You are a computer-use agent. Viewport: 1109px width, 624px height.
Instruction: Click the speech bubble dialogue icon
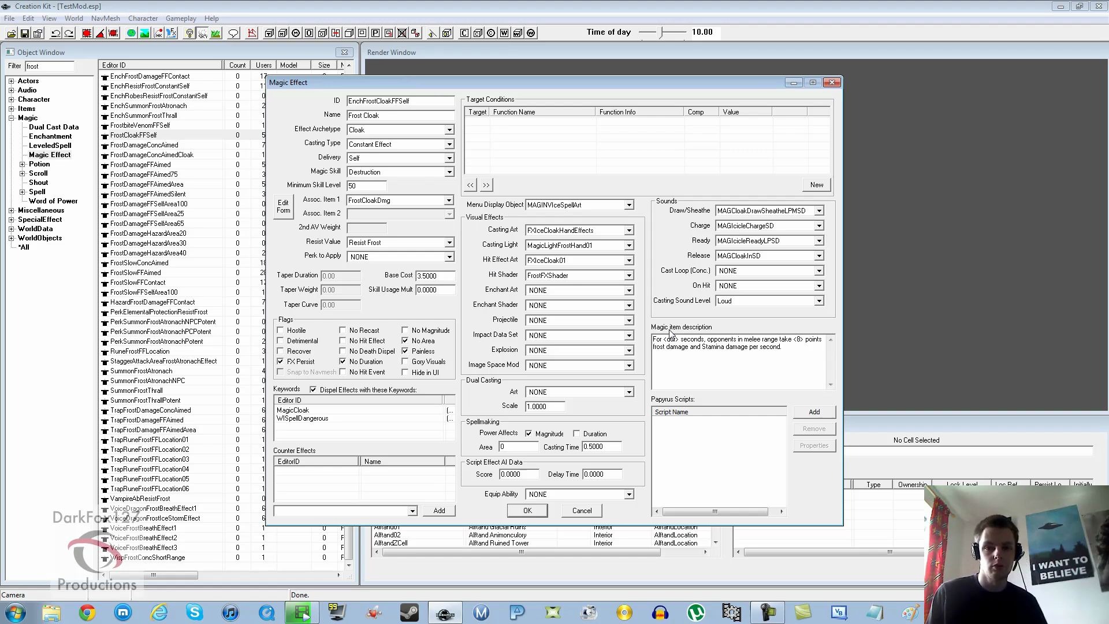coord(233,33)
